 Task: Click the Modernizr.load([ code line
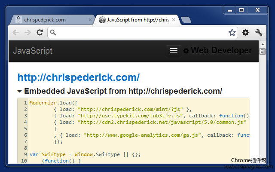point(53,103)
